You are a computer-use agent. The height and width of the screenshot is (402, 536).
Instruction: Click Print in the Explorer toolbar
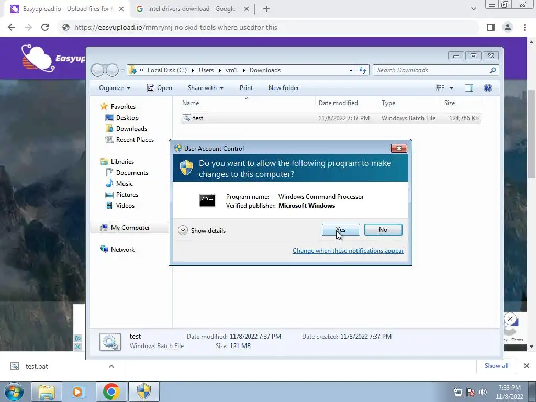[246, 88]
